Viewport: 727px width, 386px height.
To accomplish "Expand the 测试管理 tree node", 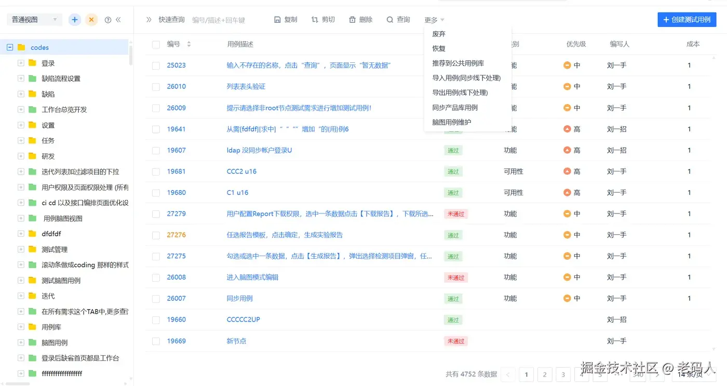I will coord(21,249).
